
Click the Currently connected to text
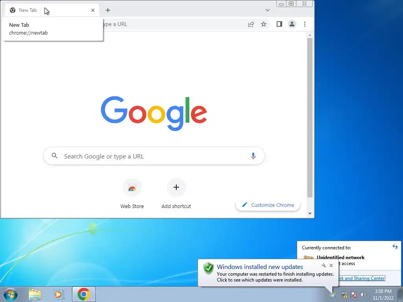click(326, 248)
